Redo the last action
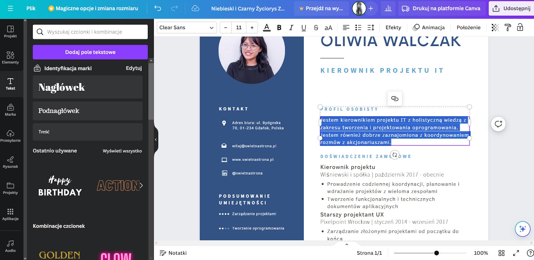 (175, 8)
